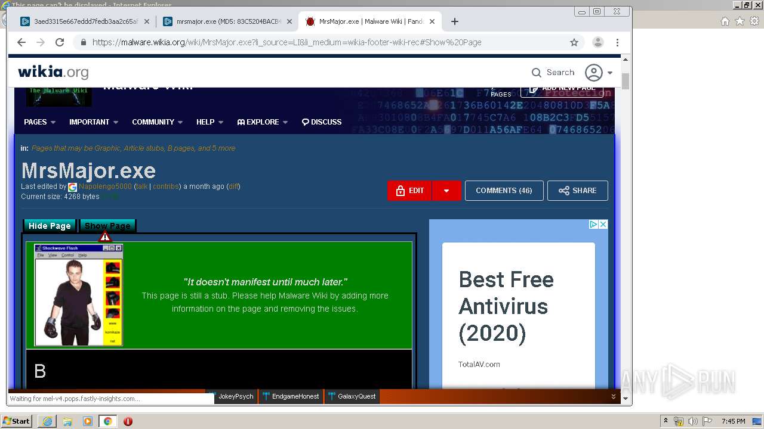
Task: Open Napolengo5000 user profile link
Action: coord(105,186)
